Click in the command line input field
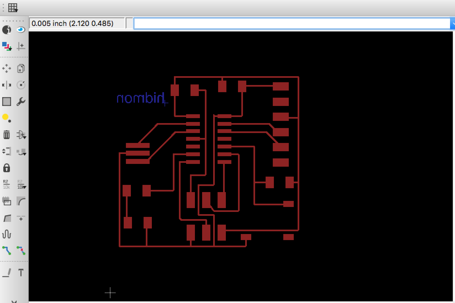Screen dimensions: 455x303 [x=292, y=23]
